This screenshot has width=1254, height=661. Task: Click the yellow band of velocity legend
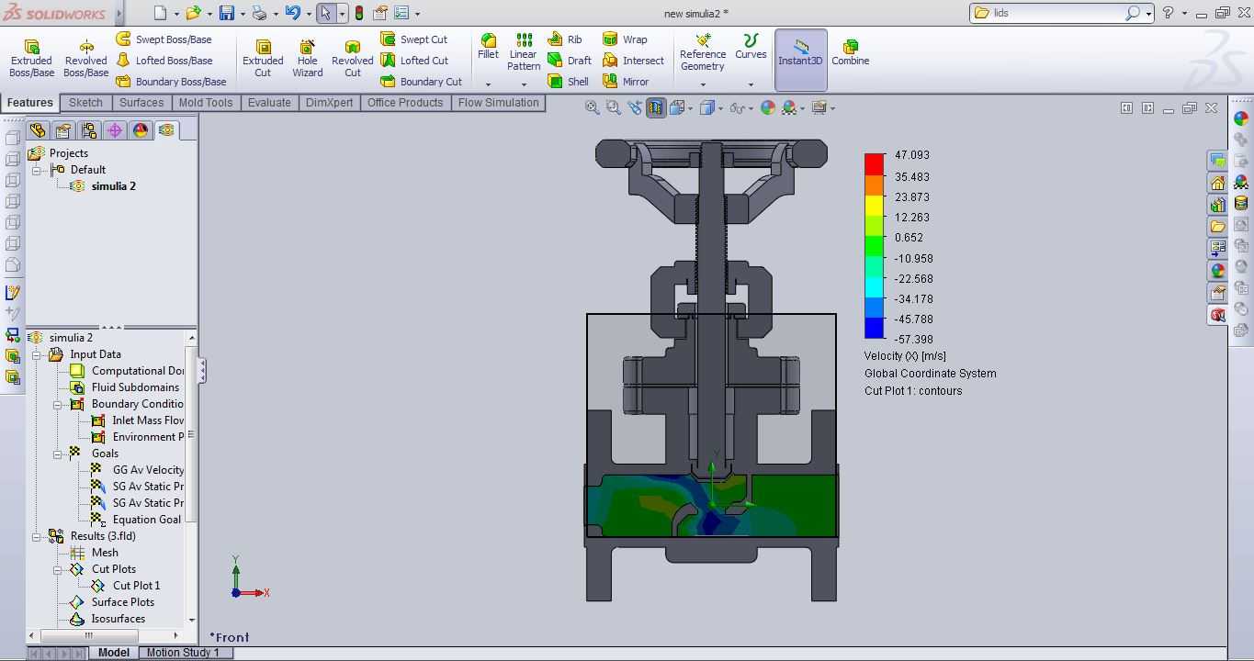tap(874, 206)
